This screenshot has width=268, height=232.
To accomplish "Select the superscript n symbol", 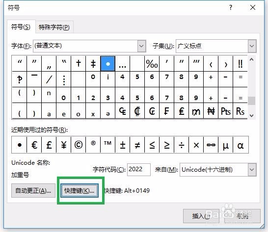I will 49,95.
